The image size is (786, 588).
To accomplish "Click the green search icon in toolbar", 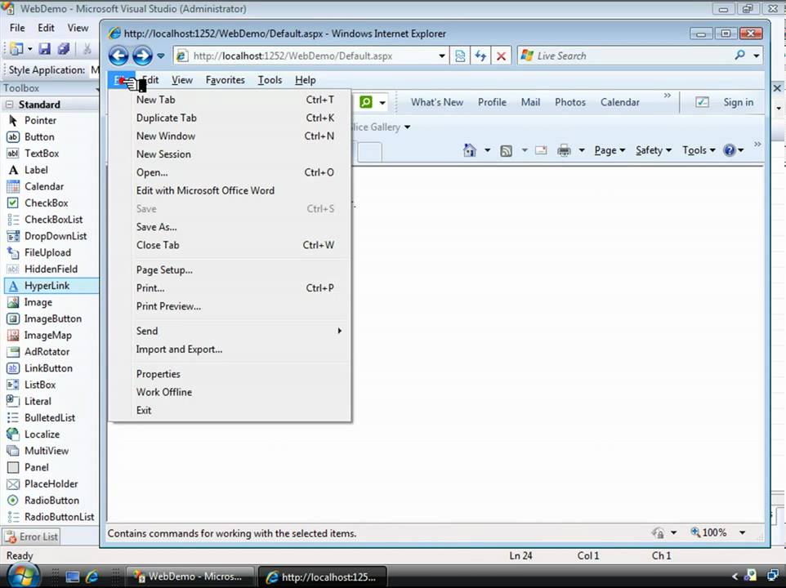I will tap(366, 102).
